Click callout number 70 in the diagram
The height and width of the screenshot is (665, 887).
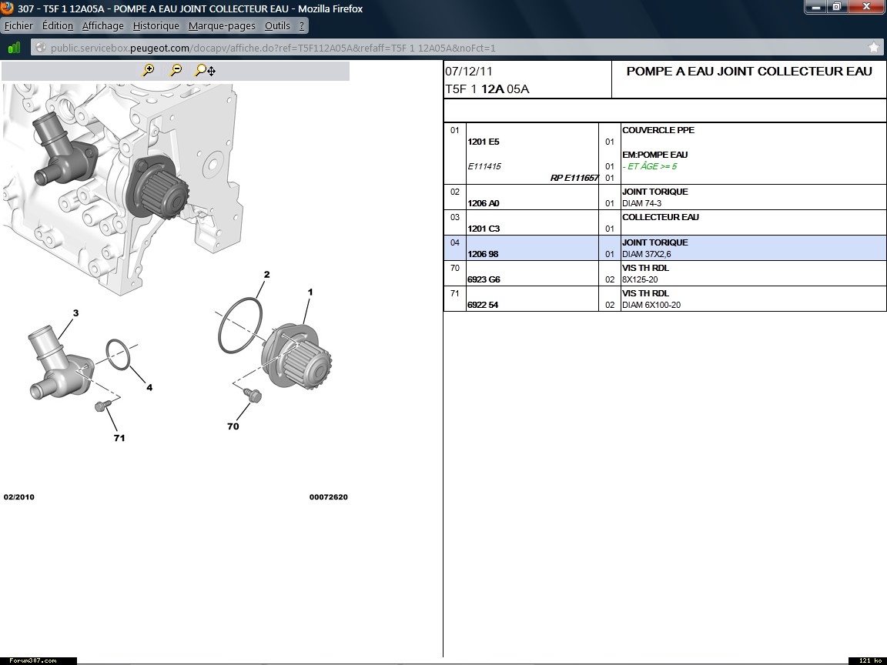[233, 426]
